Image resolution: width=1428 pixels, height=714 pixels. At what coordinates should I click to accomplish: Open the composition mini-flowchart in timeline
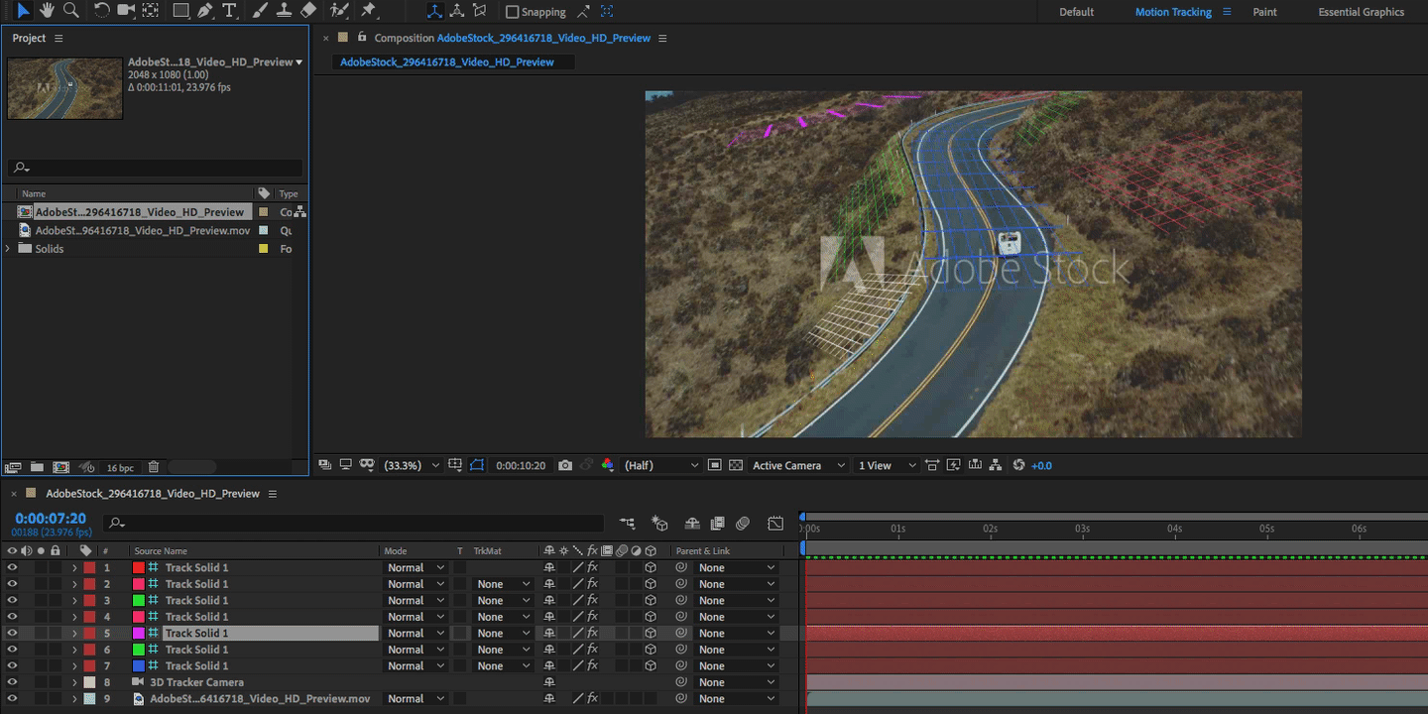(x=627, y=523)
